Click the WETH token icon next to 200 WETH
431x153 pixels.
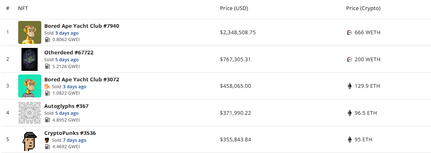[349, 60]
